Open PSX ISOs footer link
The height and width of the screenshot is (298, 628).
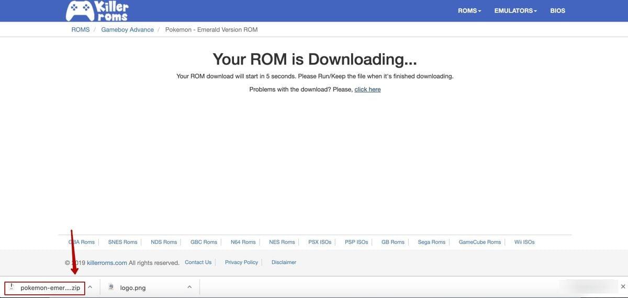320,242
